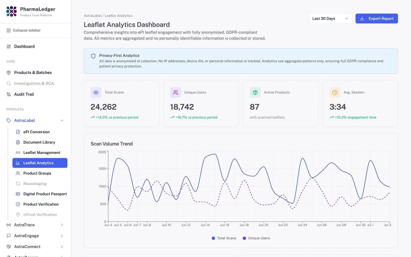Click the Jun 14 chart axis label
The height and width of the screenshot is (257, 411).
[205, 225]
